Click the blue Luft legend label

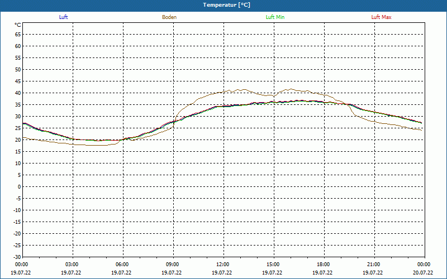click(x=63, y=17)
